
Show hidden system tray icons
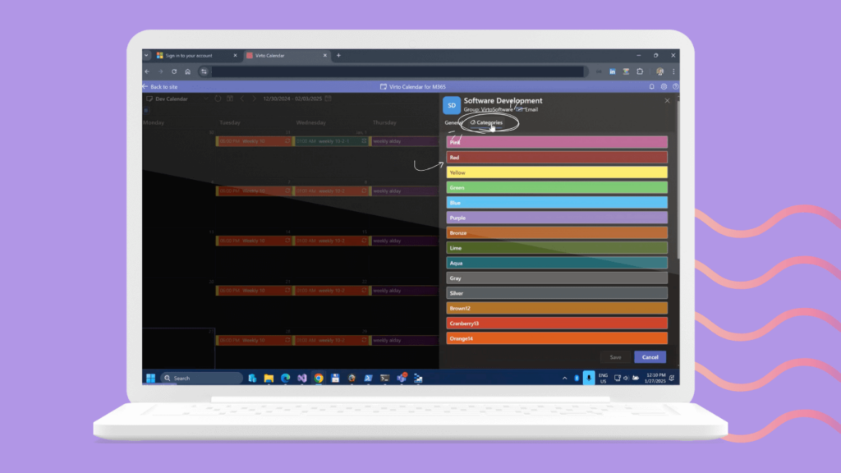click(565, 378)
